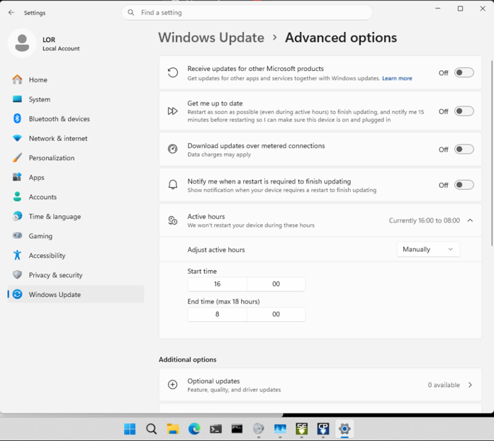Open File Explorer from the taskbar

tap(173, 429)
